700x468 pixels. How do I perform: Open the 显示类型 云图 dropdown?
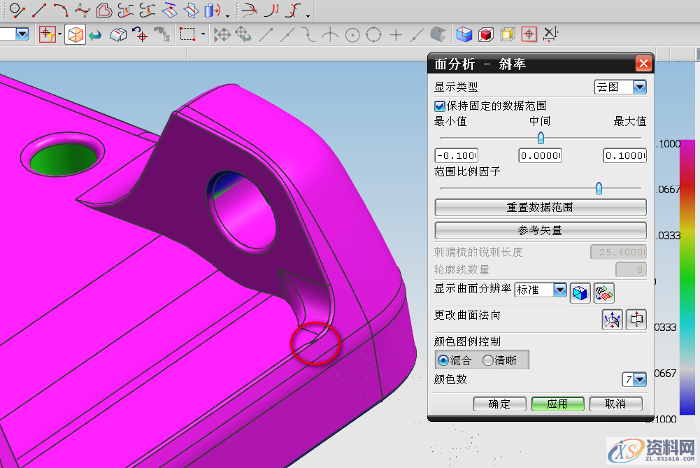click(x=639, y=87)
